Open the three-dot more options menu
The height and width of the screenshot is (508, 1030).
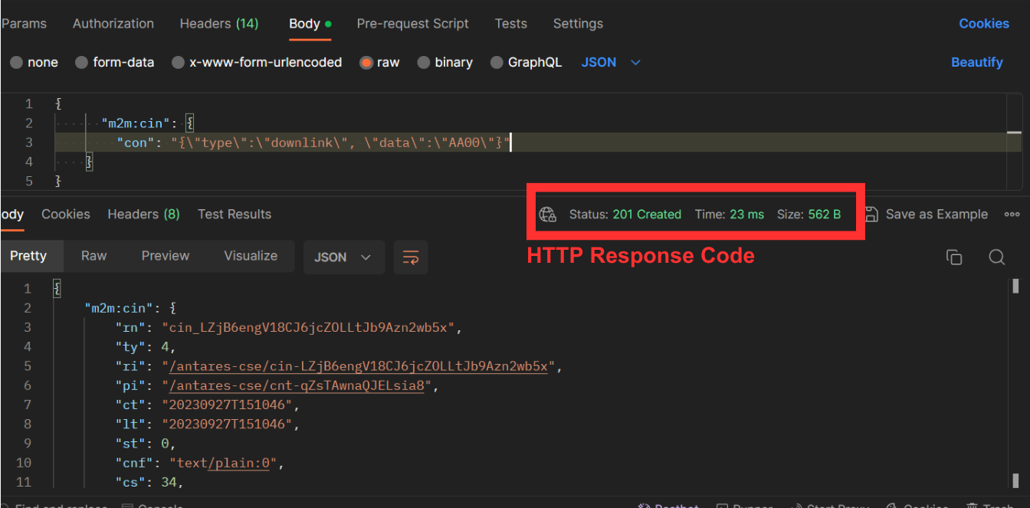coord(1012,215)
